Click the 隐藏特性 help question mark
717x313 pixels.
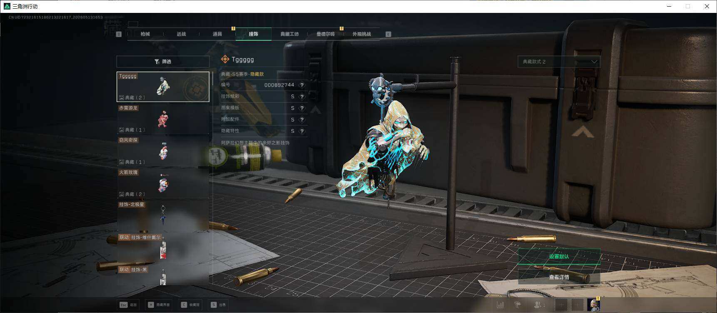point(302,131)
